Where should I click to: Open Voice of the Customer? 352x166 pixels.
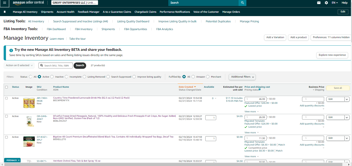[x=206, y=12]
